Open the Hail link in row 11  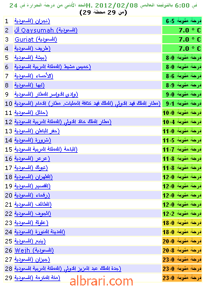[x=31, y=113]
